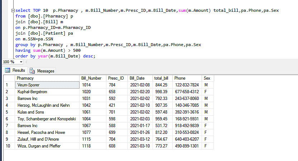Select the Sex column header
This screenshot has width=298, height=161.
click(208, 78)
